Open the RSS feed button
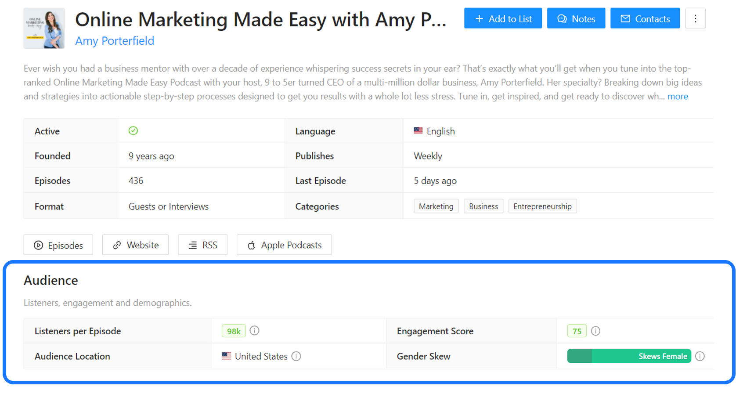 (x=202, y=245)
